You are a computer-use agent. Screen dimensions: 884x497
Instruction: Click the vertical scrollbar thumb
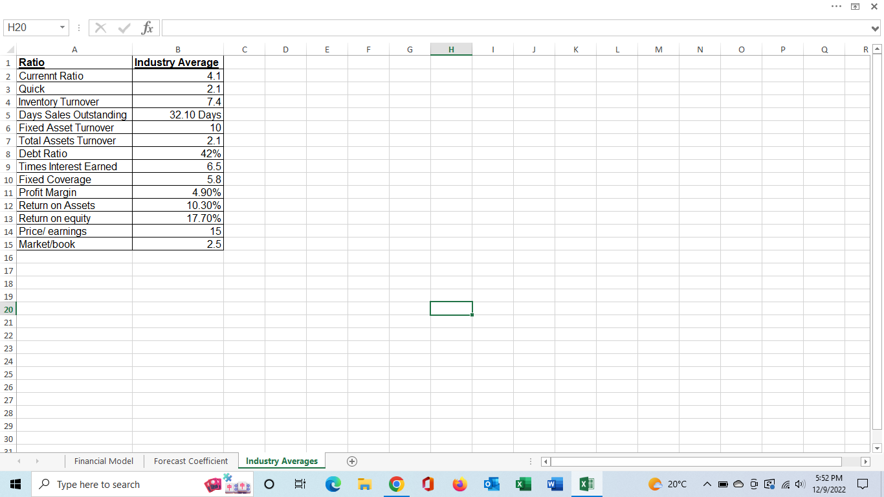coord(877,242)
